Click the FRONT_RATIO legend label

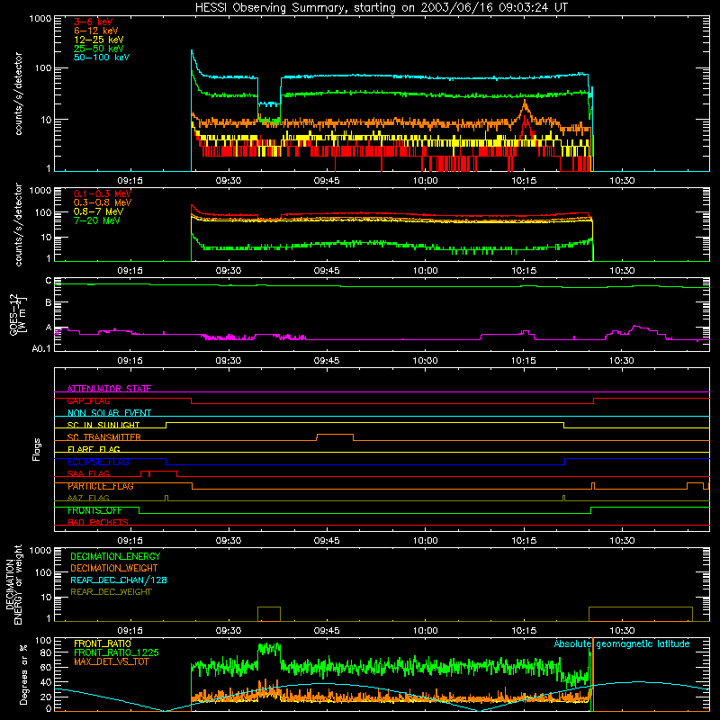coord(103,643)
